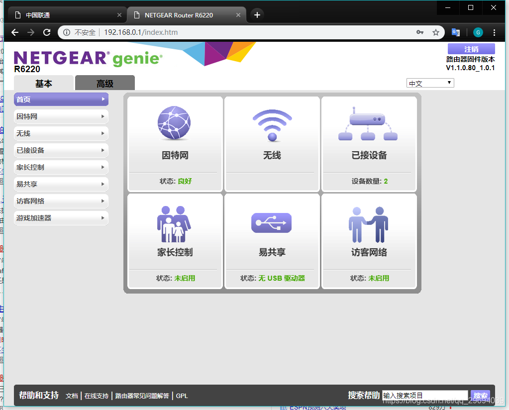The image size is (509, 410).
Task: Click the 设备数量: 2 text
Action: (x=369, y=181)
